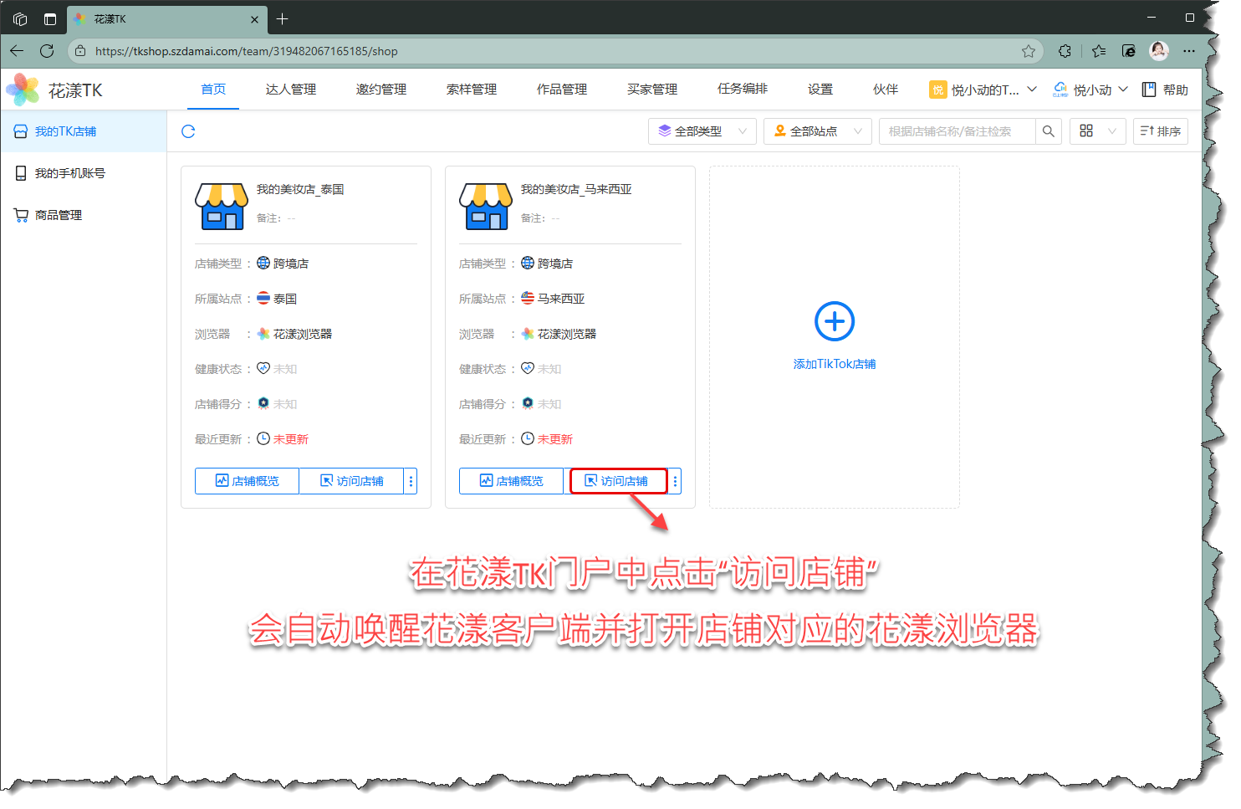
Task: Open browser settings and more menu
Action: [1189, 51]
